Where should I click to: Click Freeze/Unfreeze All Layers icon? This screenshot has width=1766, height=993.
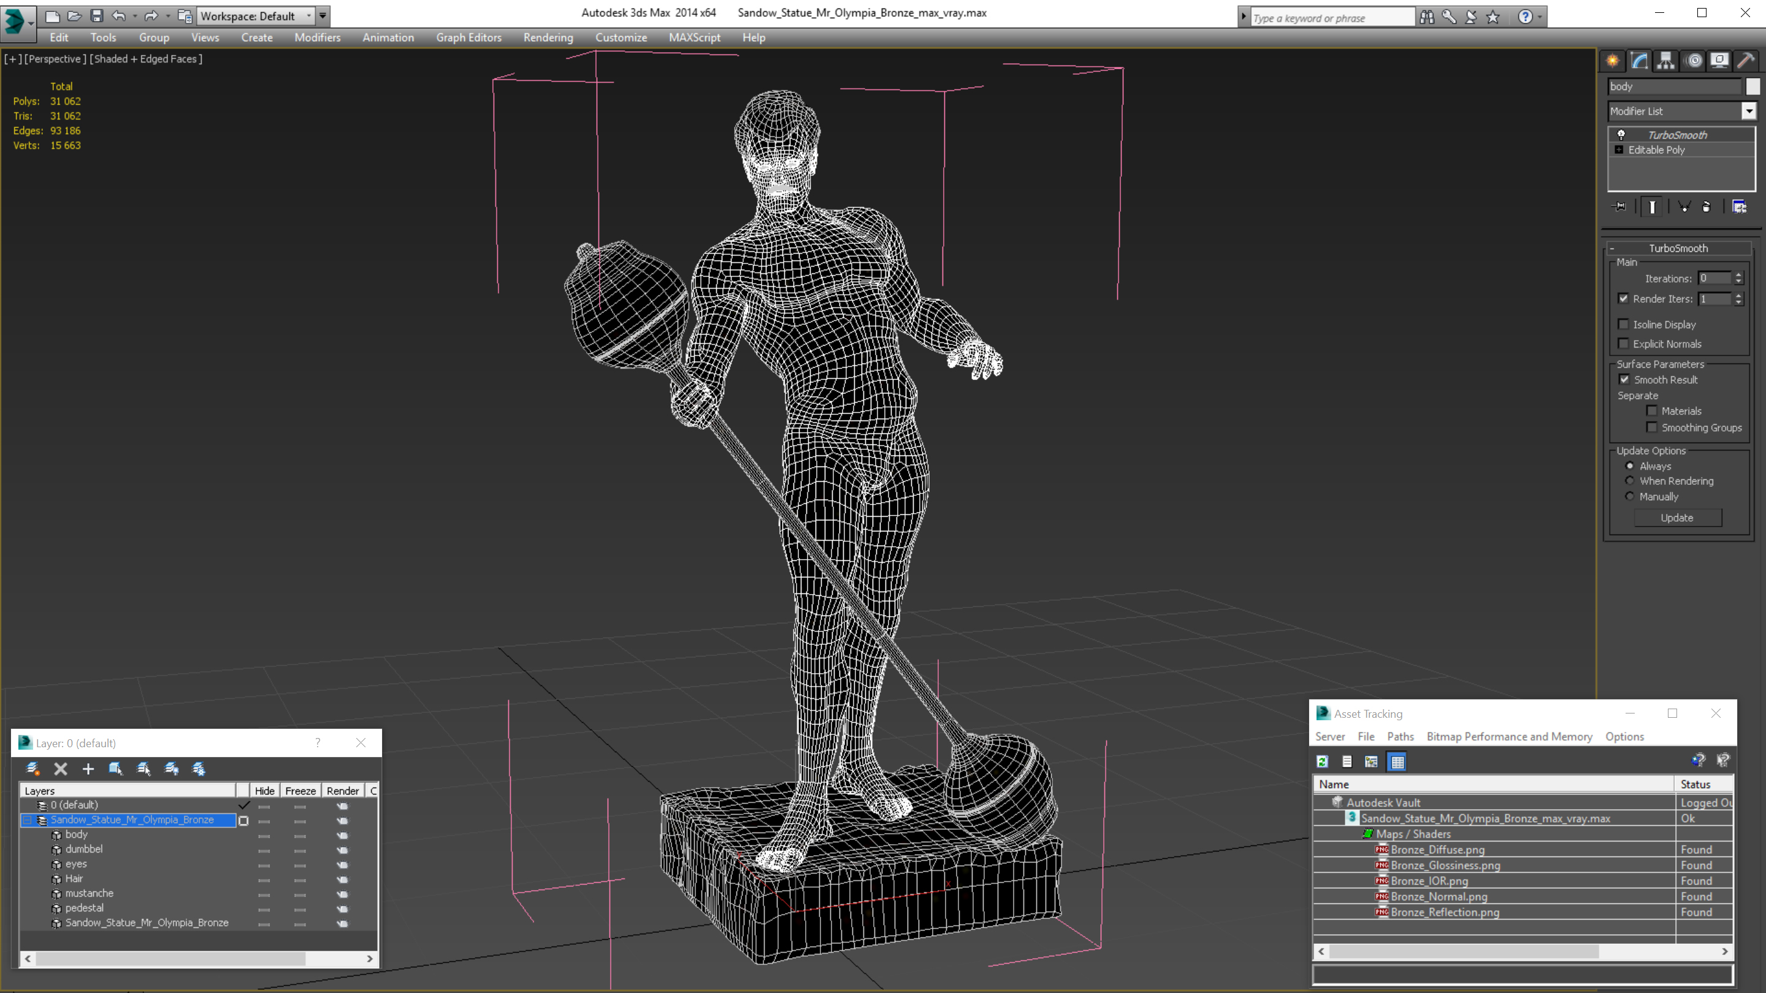[x=199, y=769]
